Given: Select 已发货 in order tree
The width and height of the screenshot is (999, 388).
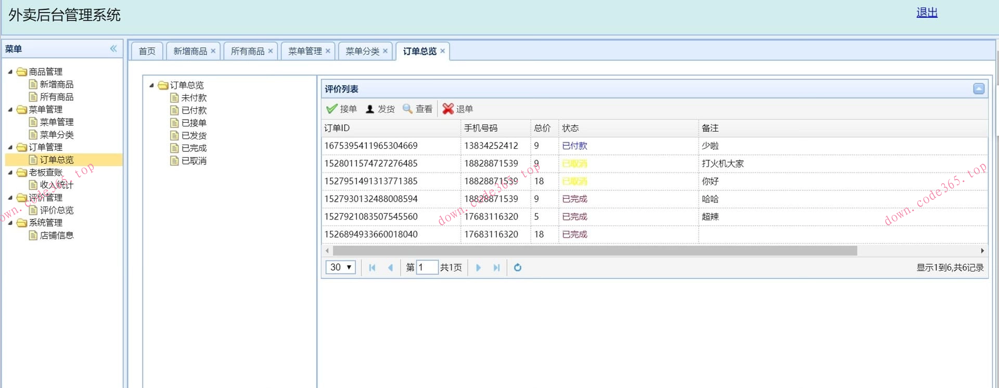Looking at the screenshot, I should (194, 136).
